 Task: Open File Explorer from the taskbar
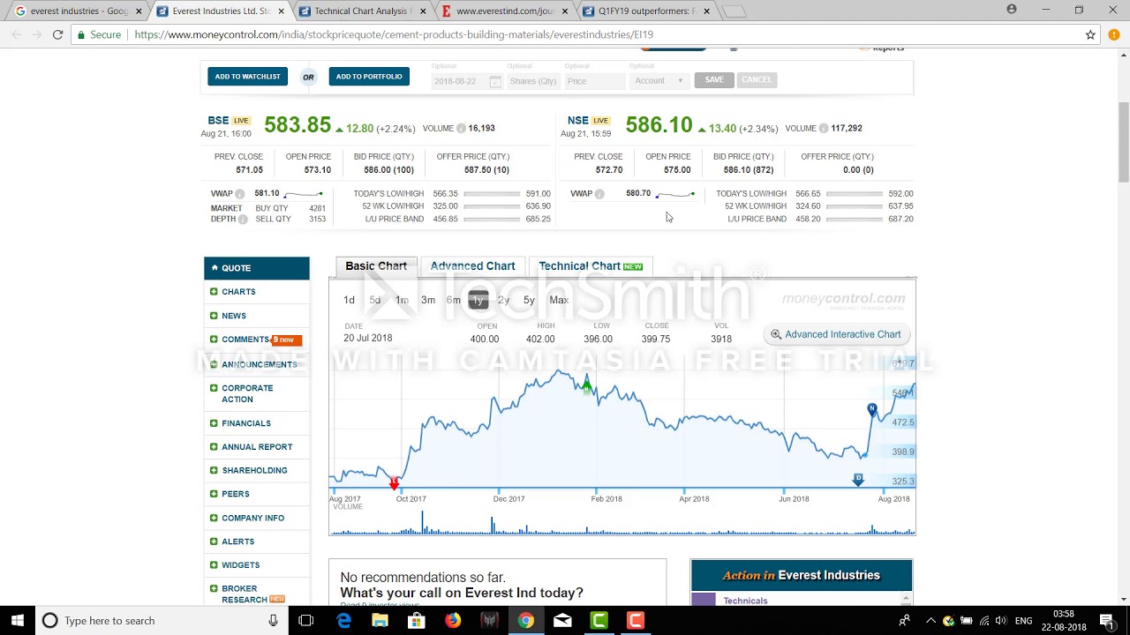380,621
